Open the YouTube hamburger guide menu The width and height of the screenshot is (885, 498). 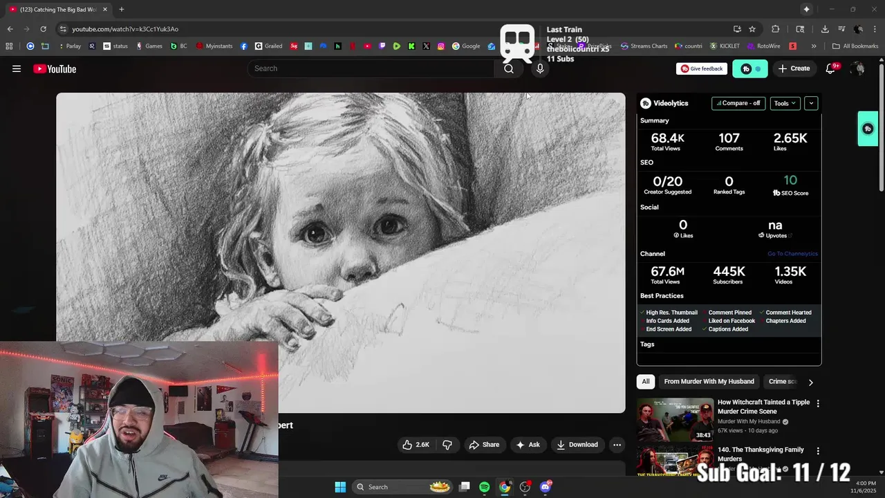pos(17,68)
